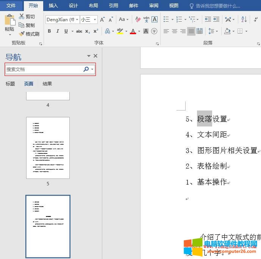
Task: Select the page 5 thumbnail
Action: (48, 148)
